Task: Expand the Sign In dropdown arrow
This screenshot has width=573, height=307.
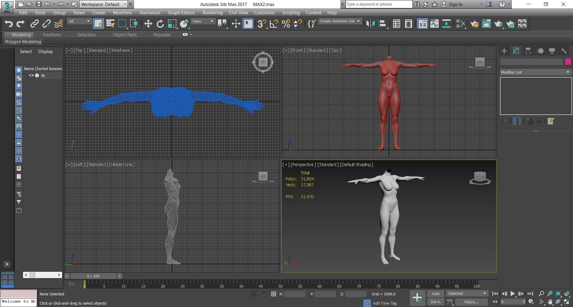Action: click(x=481, y=4)
